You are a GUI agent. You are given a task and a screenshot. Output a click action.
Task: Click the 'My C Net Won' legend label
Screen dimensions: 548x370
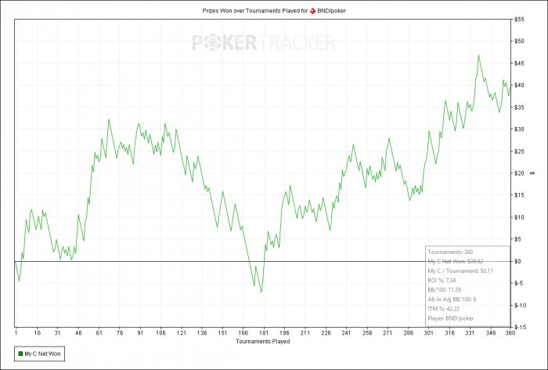point(42,354)
